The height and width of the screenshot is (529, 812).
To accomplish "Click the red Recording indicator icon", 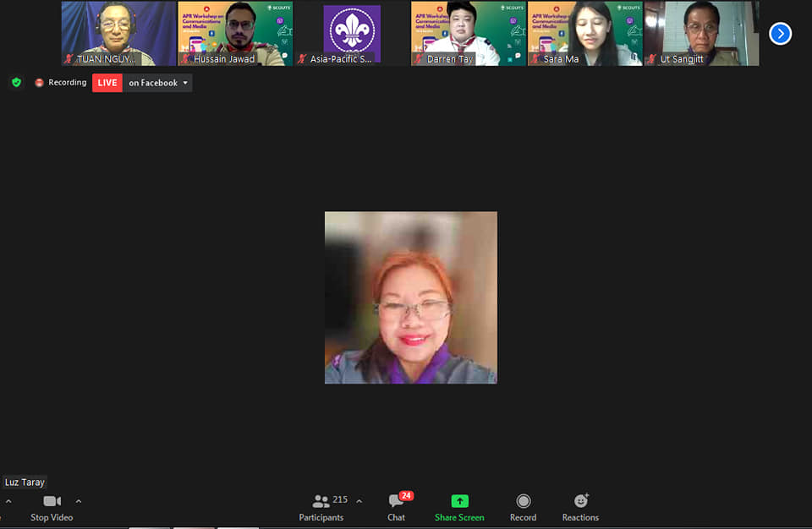I will (39, 83).
